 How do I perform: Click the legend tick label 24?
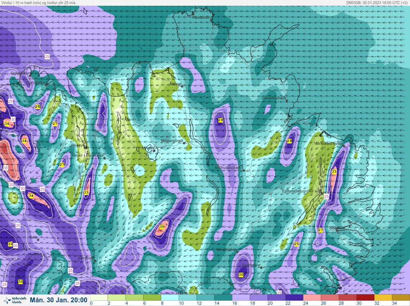(x=306, y=304)
